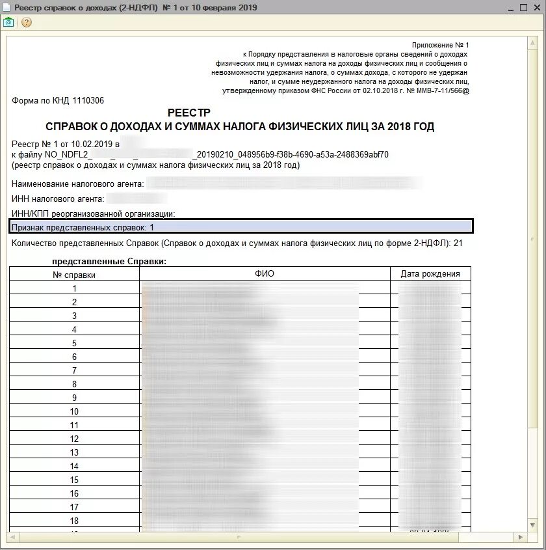Click 'ИНН налогового агента:' label
This screenshot has width=546, height=550.
click(x=58, y=199)
